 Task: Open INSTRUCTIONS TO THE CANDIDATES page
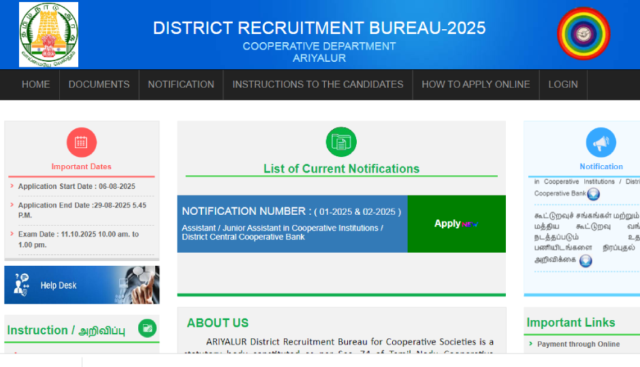(318, 84)
